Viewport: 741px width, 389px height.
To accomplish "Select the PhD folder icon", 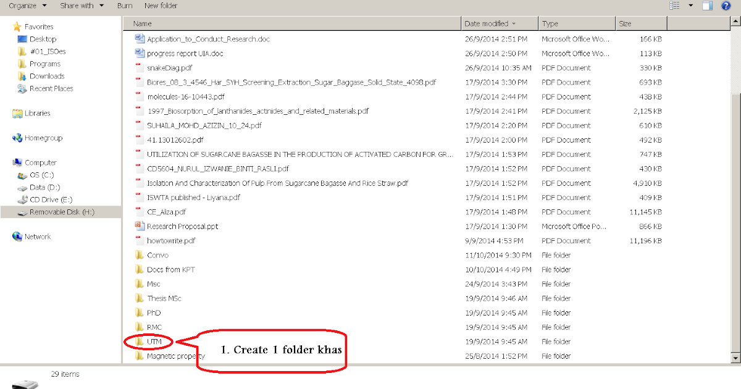I will 139,312.
